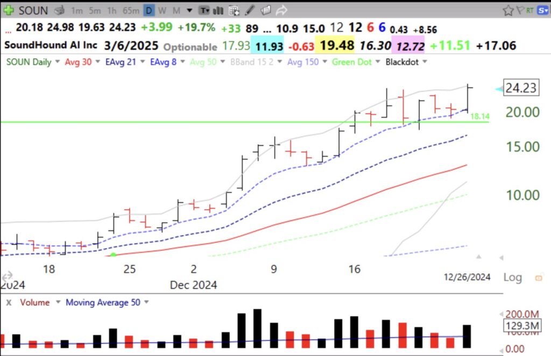Enable the RT real-time indicator
This screenshot has width=551, height=356.
(529, 10)
